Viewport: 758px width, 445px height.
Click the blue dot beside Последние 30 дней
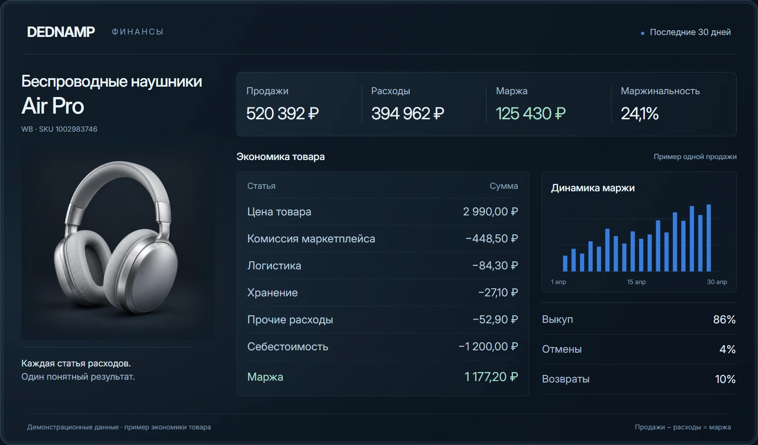(x=642, y=33)
